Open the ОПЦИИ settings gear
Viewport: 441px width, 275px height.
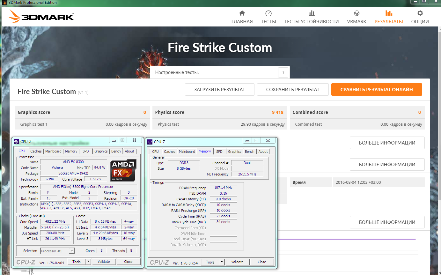point(420,17)
